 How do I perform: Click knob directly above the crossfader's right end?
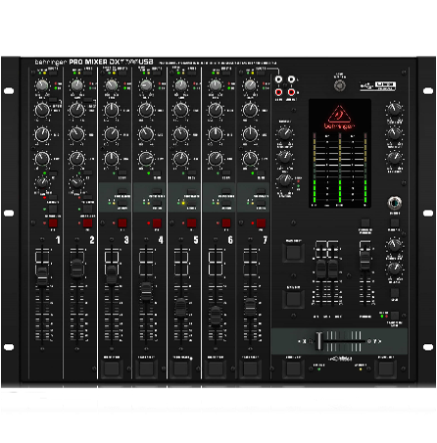[x=394, y=269]
